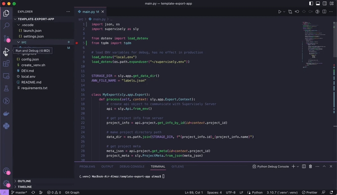Open editor More Actions ellipsis
337x195 pixels.
(331, 12)
